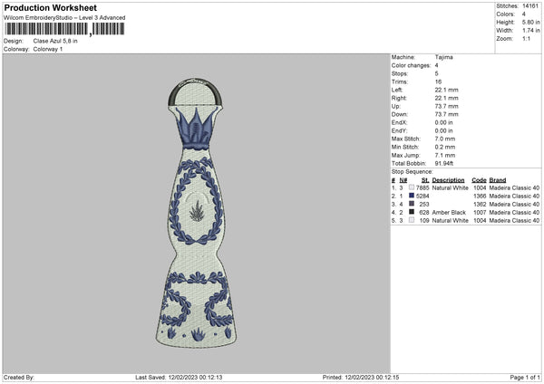The image size is (544, 384).
Task: Click the dark cap at the bottle top
Action: [x=195, y=92]
